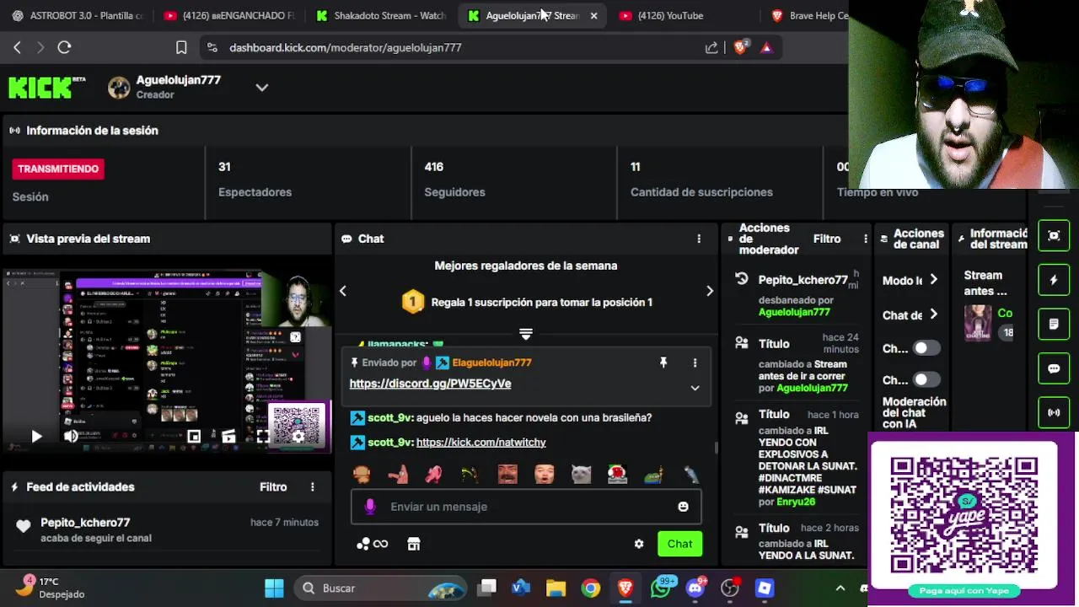Insert the Pepe frog emote
This screenshot has height=607, width=1079.
click(x=654, y=474)
